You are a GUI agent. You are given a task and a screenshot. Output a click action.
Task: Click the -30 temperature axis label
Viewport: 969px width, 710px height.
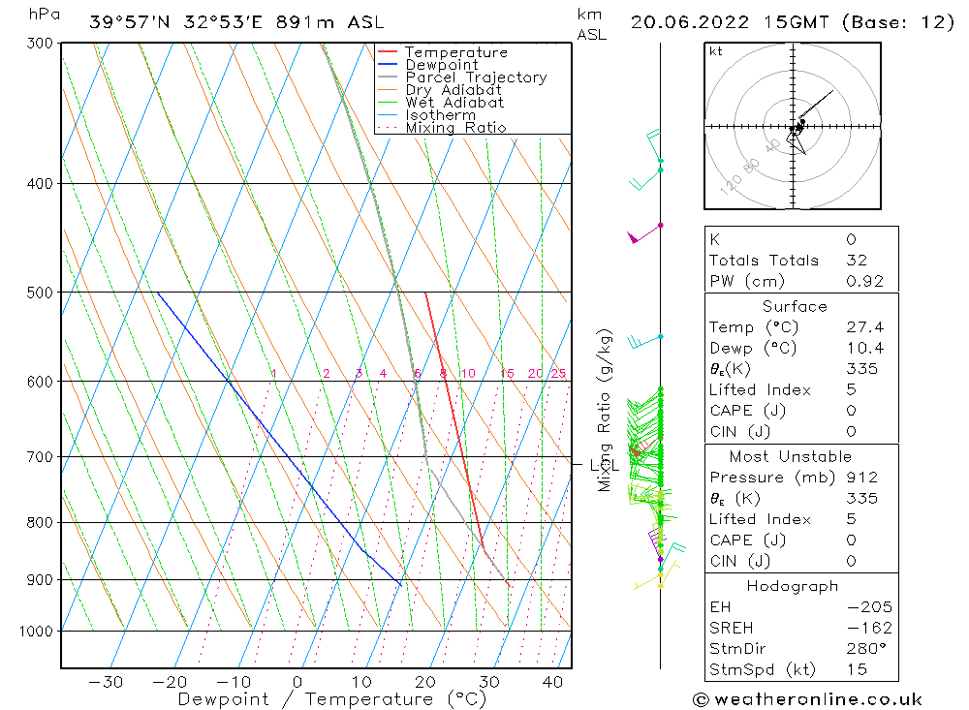coord(106,682)
